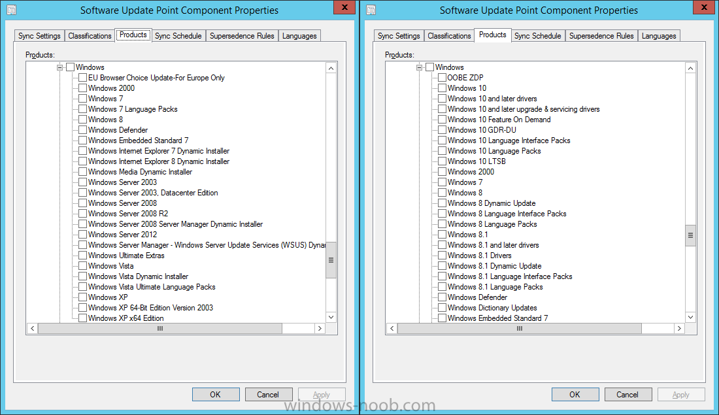
Task: Check Windows 7 Language Packs in left window
Action: [82, 109]
